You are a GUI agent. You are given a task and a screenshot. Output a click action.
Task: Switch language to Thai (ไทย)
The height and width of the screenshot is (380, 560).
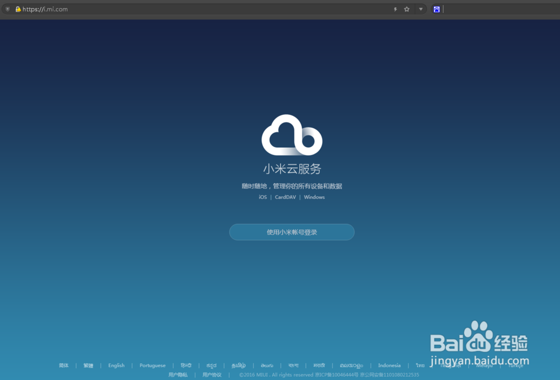pos(420,365)
